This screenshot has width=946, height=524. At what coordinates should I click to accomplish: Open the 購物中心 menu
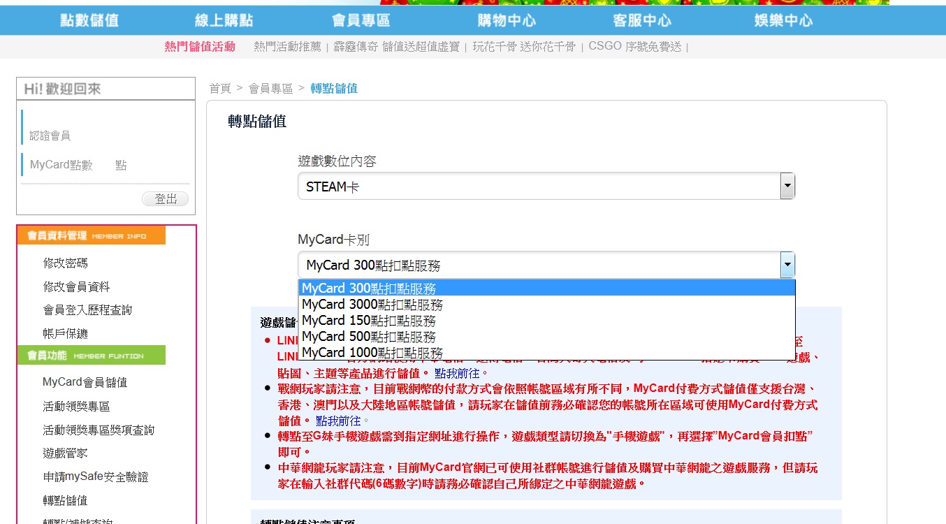(507, 21)
